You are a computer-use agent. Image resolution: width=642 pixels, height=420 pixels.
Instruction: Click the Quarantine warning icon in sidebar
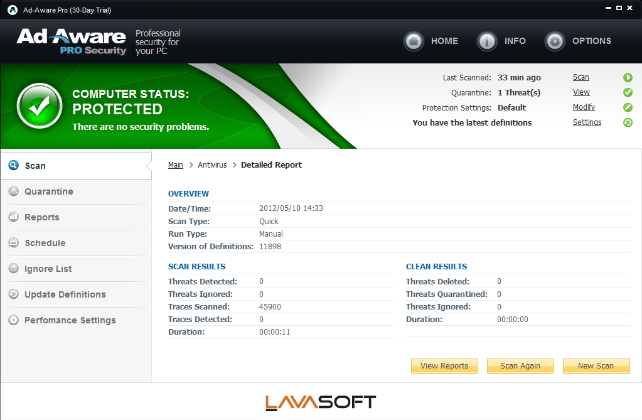point(14,191)
